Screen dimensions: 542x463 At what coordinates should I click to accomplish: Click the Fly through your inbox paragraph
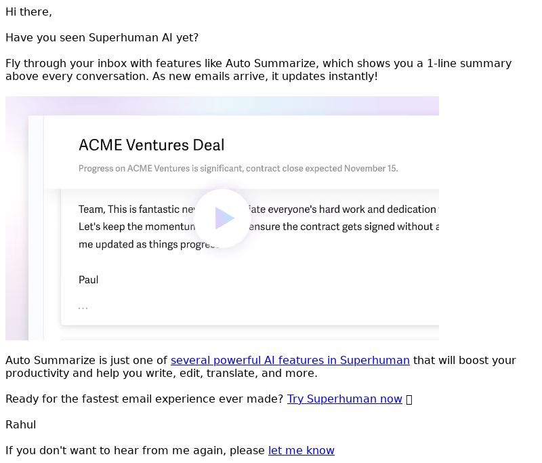(x=259, y=70)
